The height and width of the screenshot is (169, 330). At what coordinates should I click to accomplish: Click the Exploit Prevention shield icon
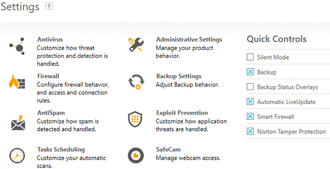point(135,119)
